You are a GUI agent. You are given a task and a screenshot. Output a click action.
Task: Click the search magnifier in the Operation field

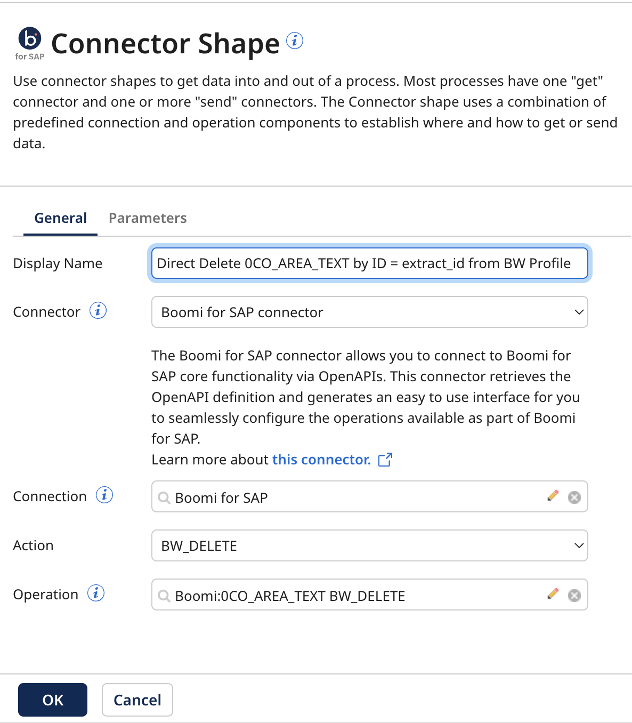(164, 596)
